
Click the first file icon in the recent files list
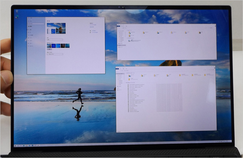point(128,85)
